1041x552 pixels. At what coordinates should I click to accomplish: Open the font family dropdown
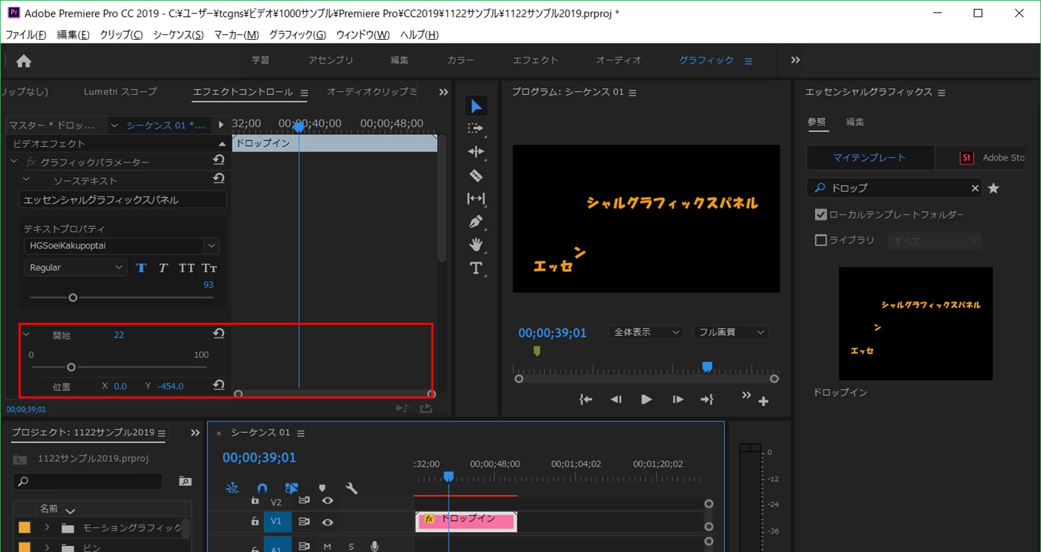[x=211, y=246]
